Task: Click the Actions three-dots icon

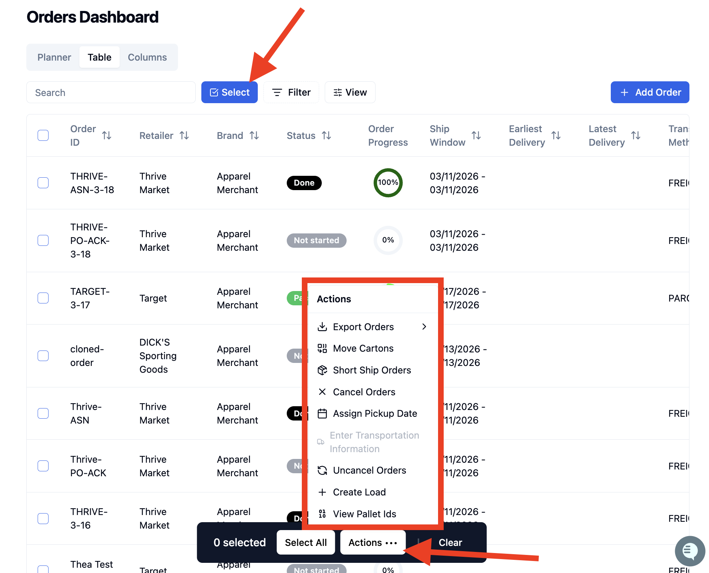Action: pos(391,543)
